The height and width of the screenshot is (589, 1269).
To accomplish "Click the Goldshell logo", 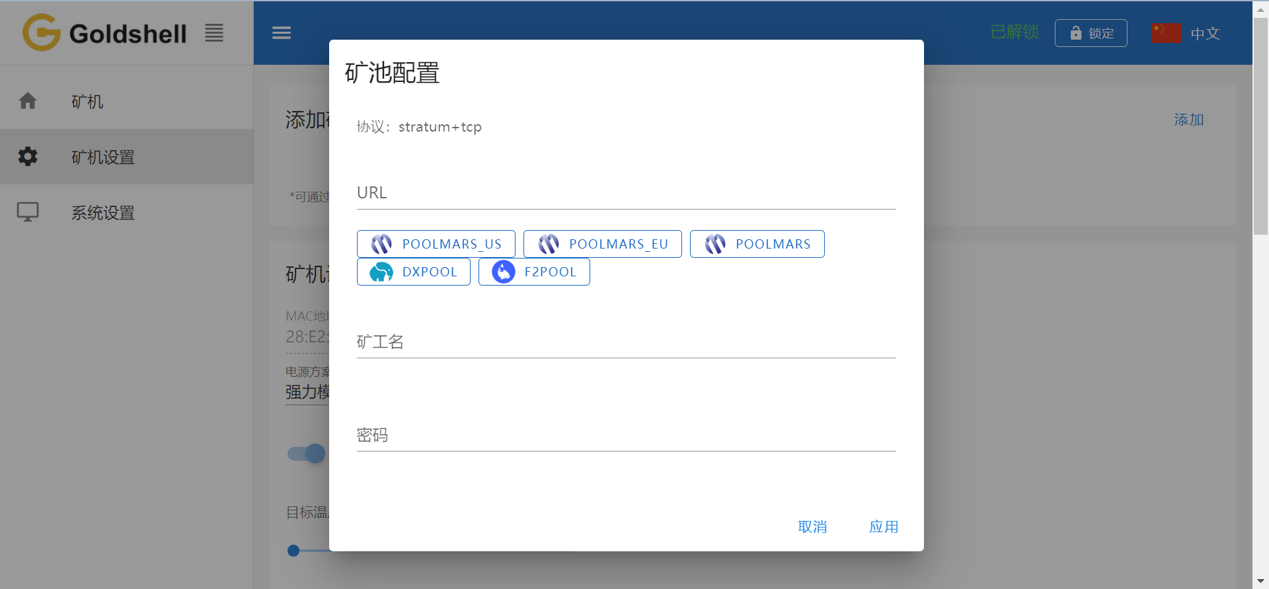I will click(x=104, y=32).
